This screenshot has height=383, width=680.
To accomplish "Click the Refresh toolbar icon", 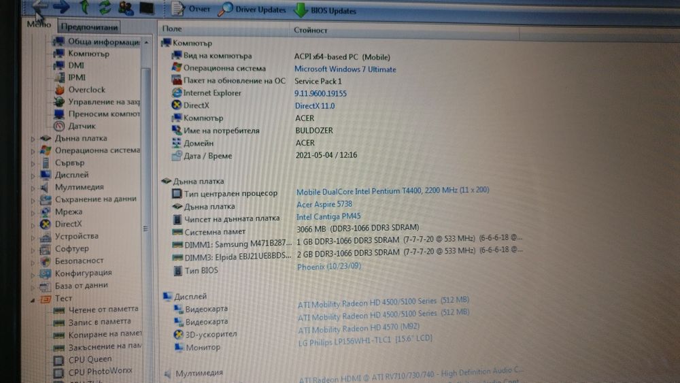I will (105, 7).
